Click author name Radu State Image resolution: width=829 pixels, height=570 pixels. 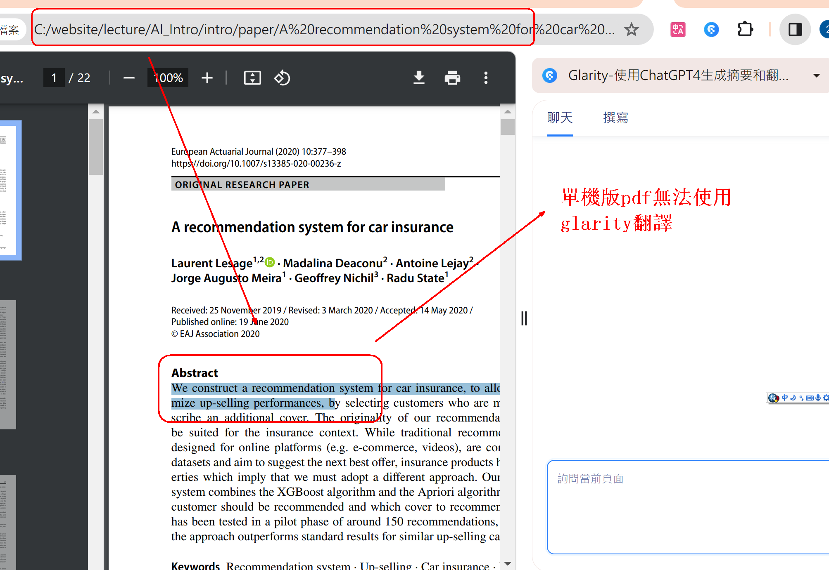pos(415,278)
